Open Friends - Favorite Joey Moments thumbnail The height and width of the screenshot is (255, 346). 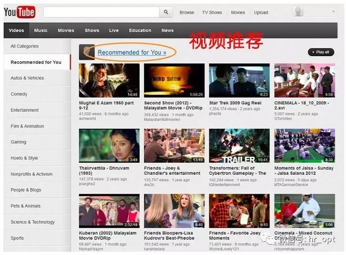pyautogui.click(x=239, y=211)
